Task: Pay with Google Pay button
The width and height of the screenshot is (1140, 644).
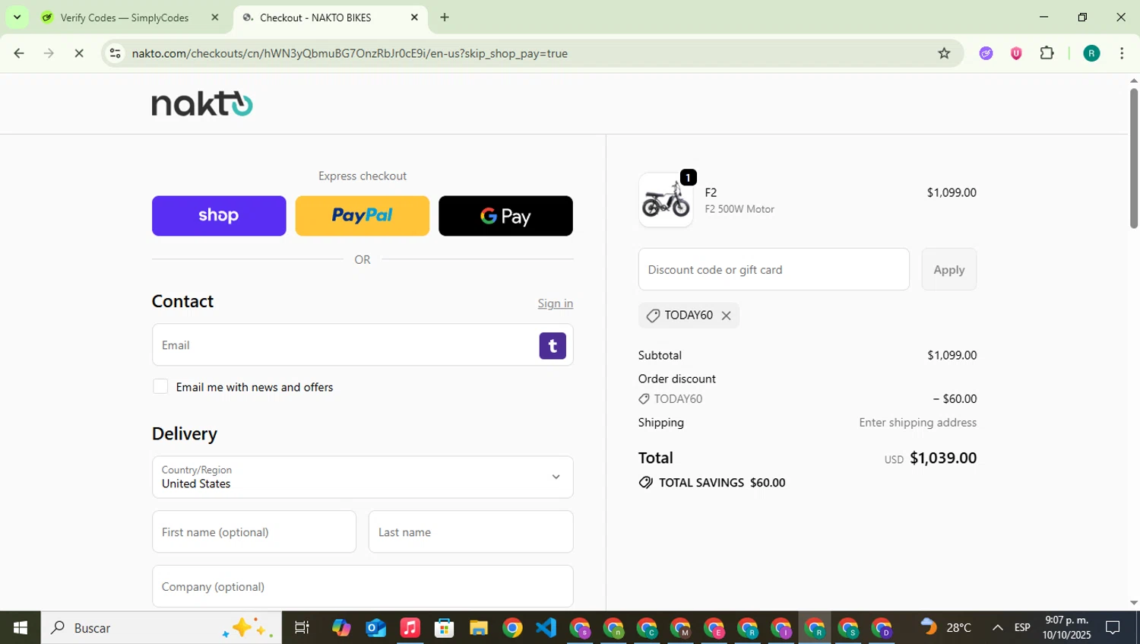Action: click(x=506, y=216)
